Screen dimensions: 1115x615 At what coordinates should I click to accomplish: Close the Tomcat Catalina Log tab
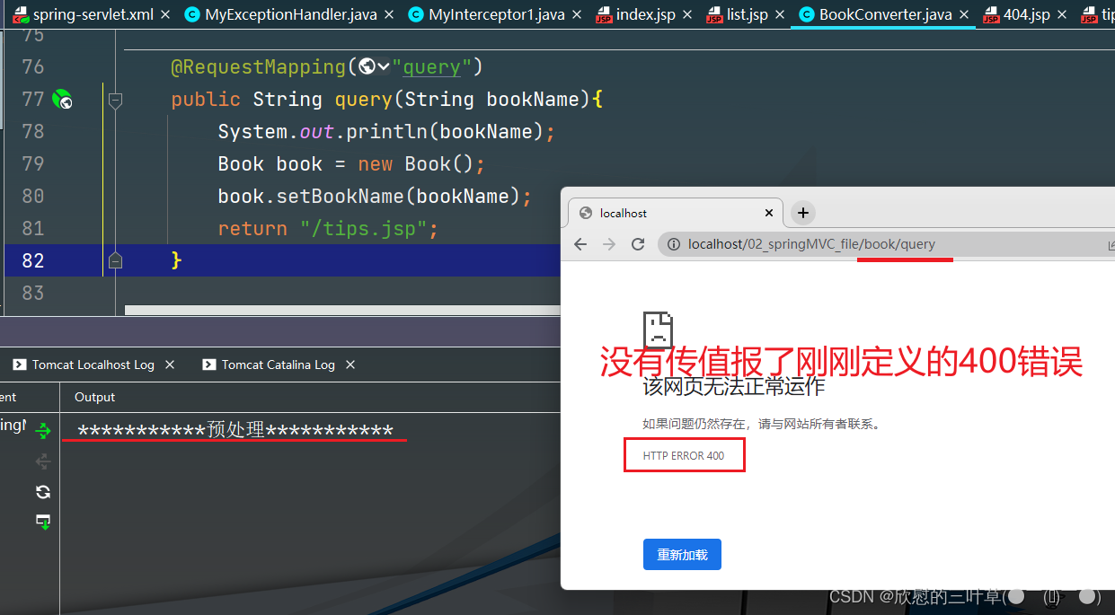[x=350, y=365]
